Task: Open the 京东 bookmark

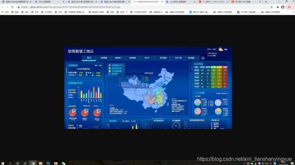Action: coord(59,12)
